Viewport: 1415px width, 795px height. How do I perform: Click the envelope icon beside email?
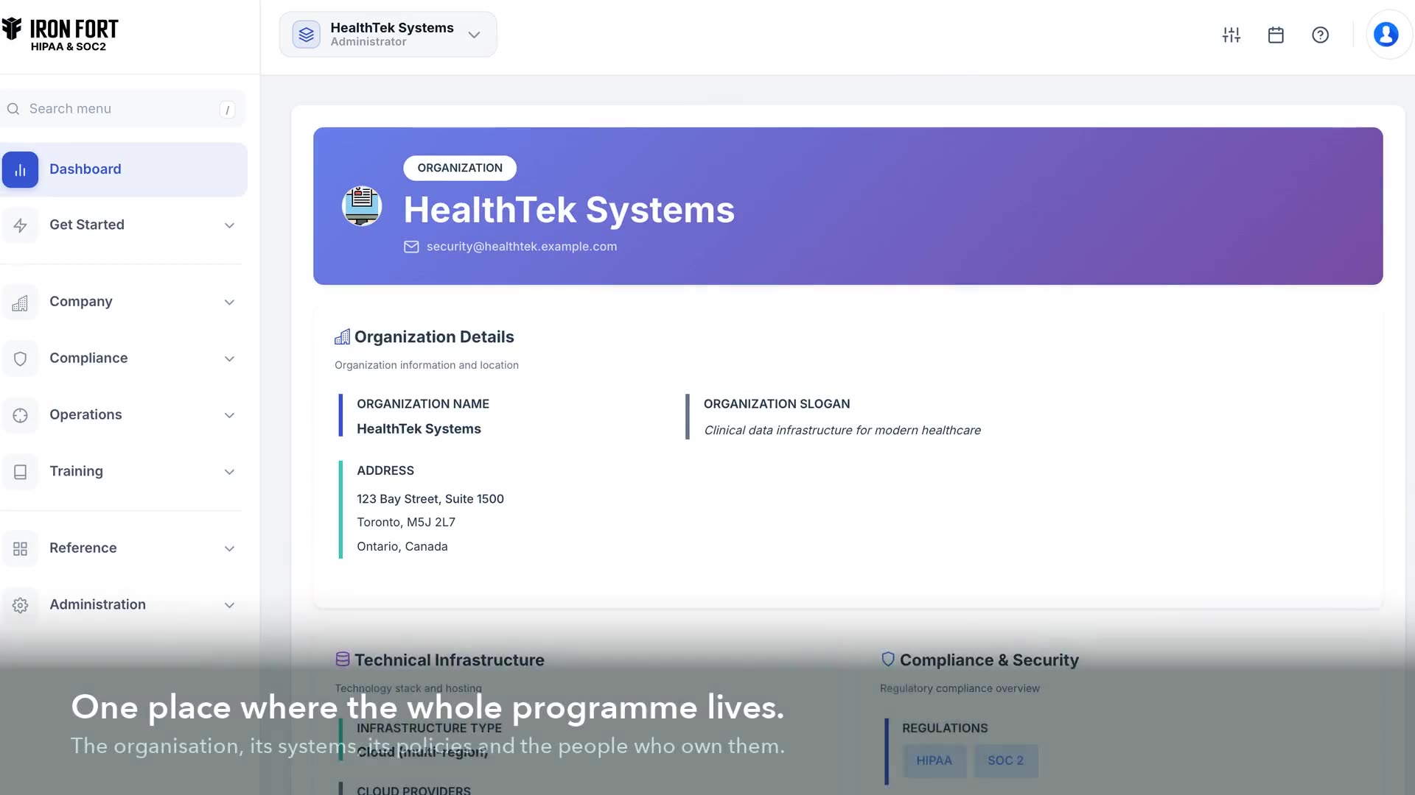[411, 247]
